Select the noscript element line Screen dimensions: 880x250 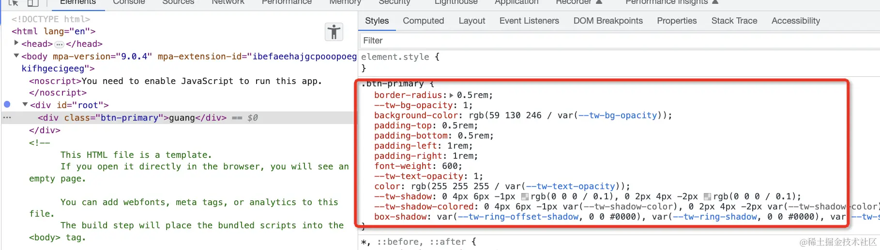176,81
